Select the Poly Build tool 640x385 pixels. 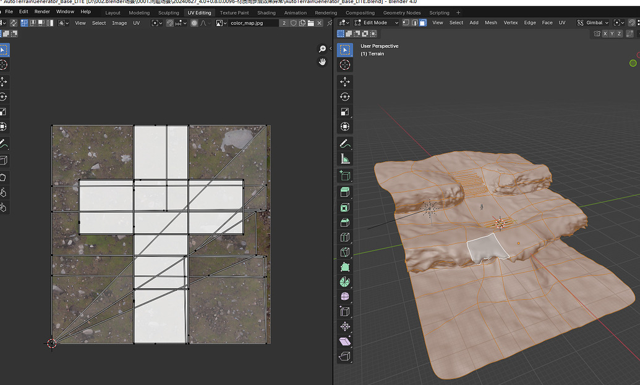345,267
